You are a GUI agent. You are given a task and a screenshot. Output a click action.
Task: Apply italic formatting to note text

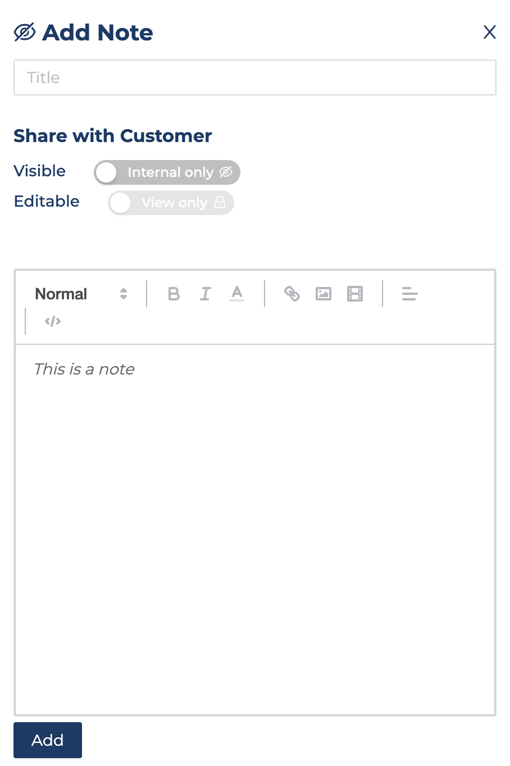pyautogui.click(x=206, y=294)
